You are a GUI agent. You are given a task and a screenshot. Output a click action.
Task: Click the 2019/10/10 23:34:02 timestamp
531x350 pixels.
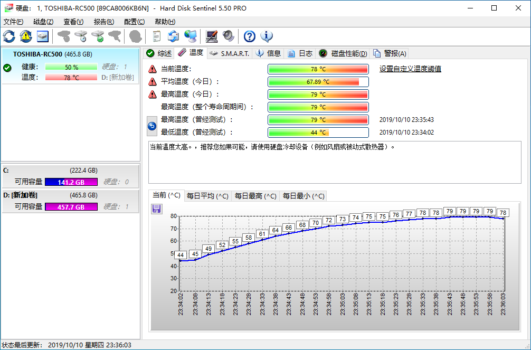pyautogui.click(x=406, y=132)
